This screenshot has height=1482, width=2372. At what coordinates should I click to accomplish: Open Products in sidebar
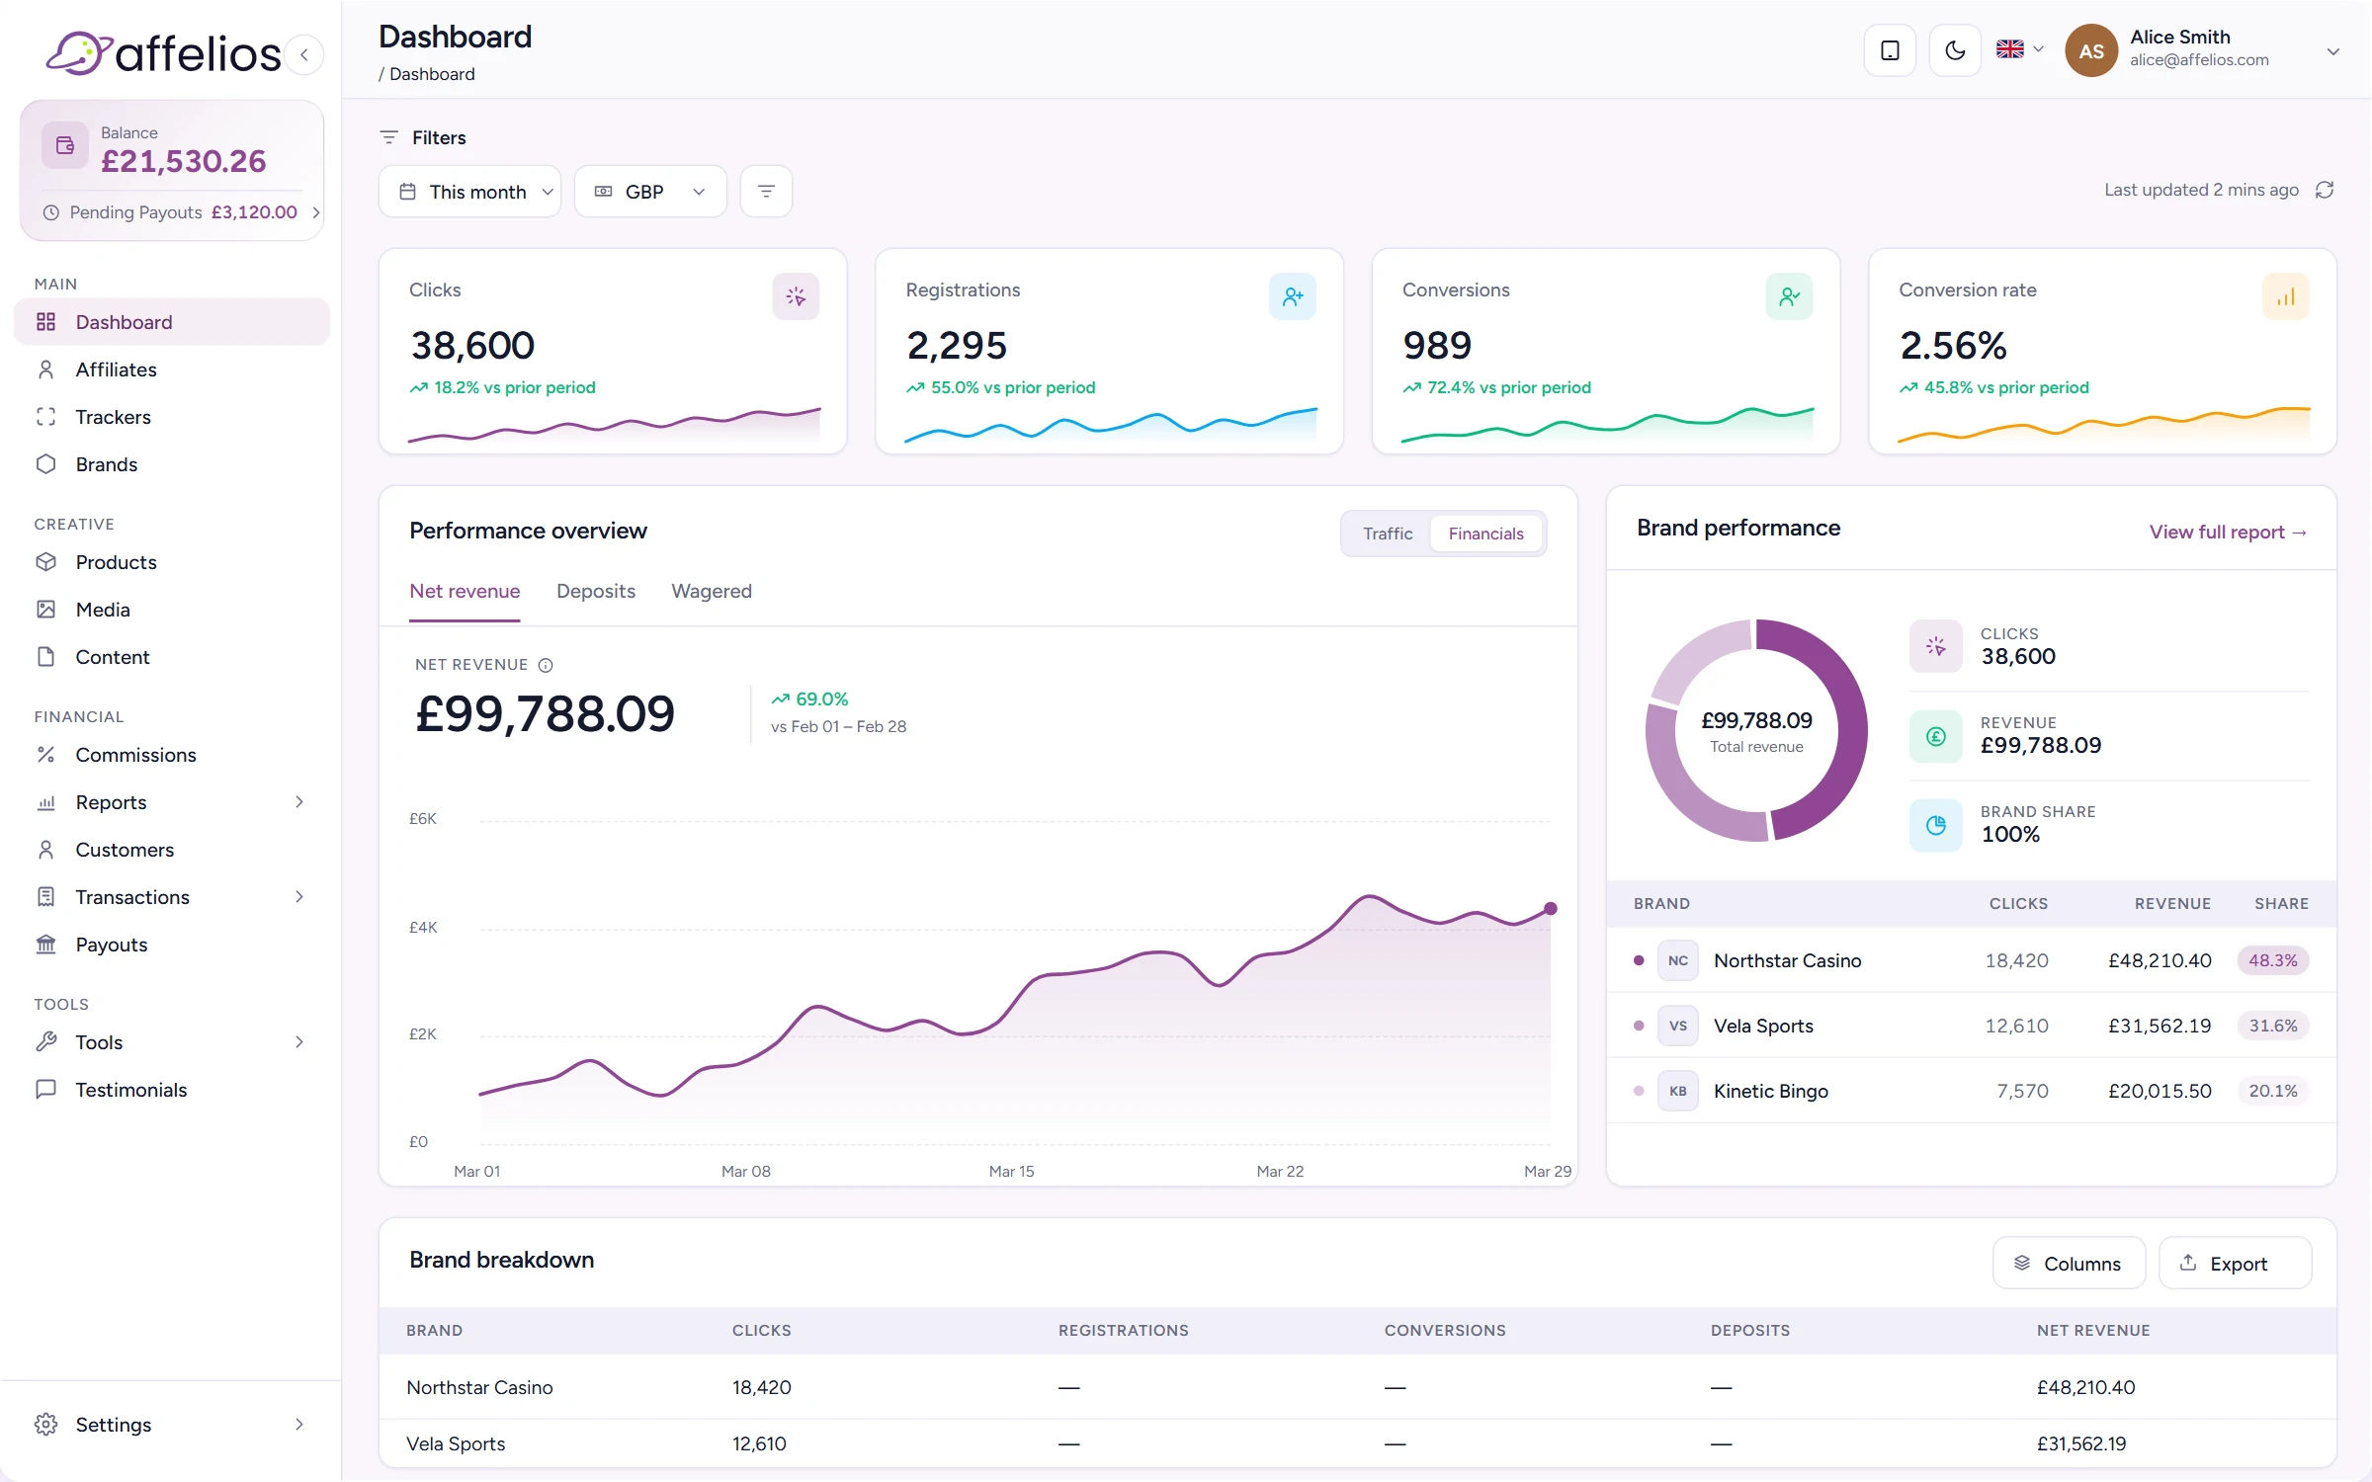(172, 562)
